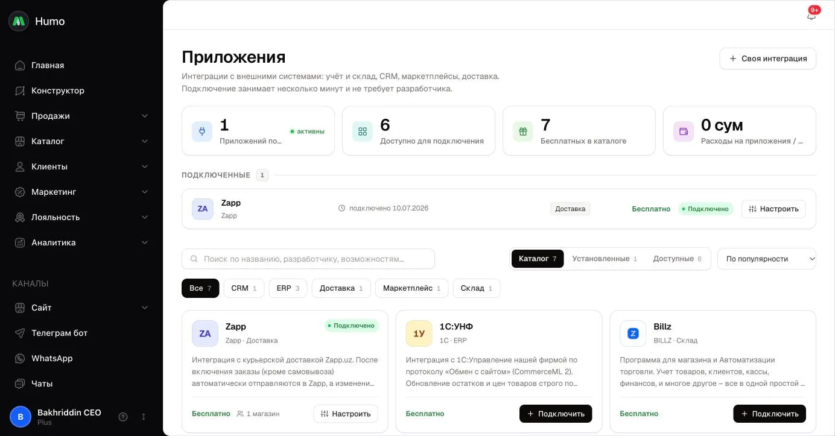Expand the Лояльность sidebar section

tap(81, 217)
